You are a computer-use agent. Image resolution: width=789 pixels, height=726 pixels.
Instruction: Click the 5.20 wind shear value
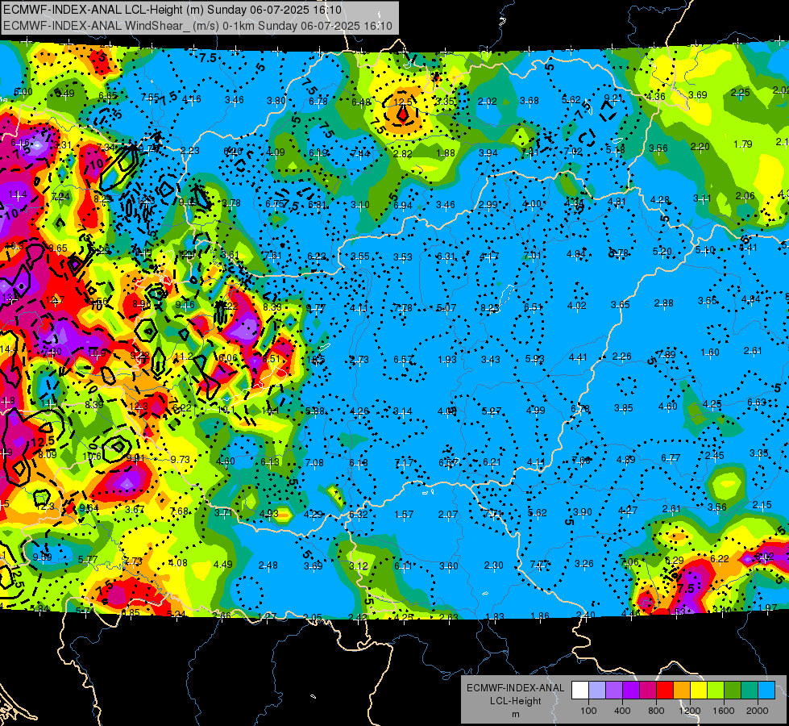click(662, 251)
